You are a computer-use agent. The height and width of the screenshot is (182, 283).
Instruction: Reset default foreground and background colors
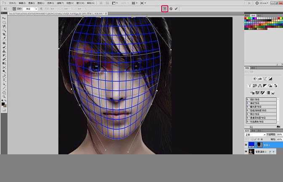[x=3, y=101]
